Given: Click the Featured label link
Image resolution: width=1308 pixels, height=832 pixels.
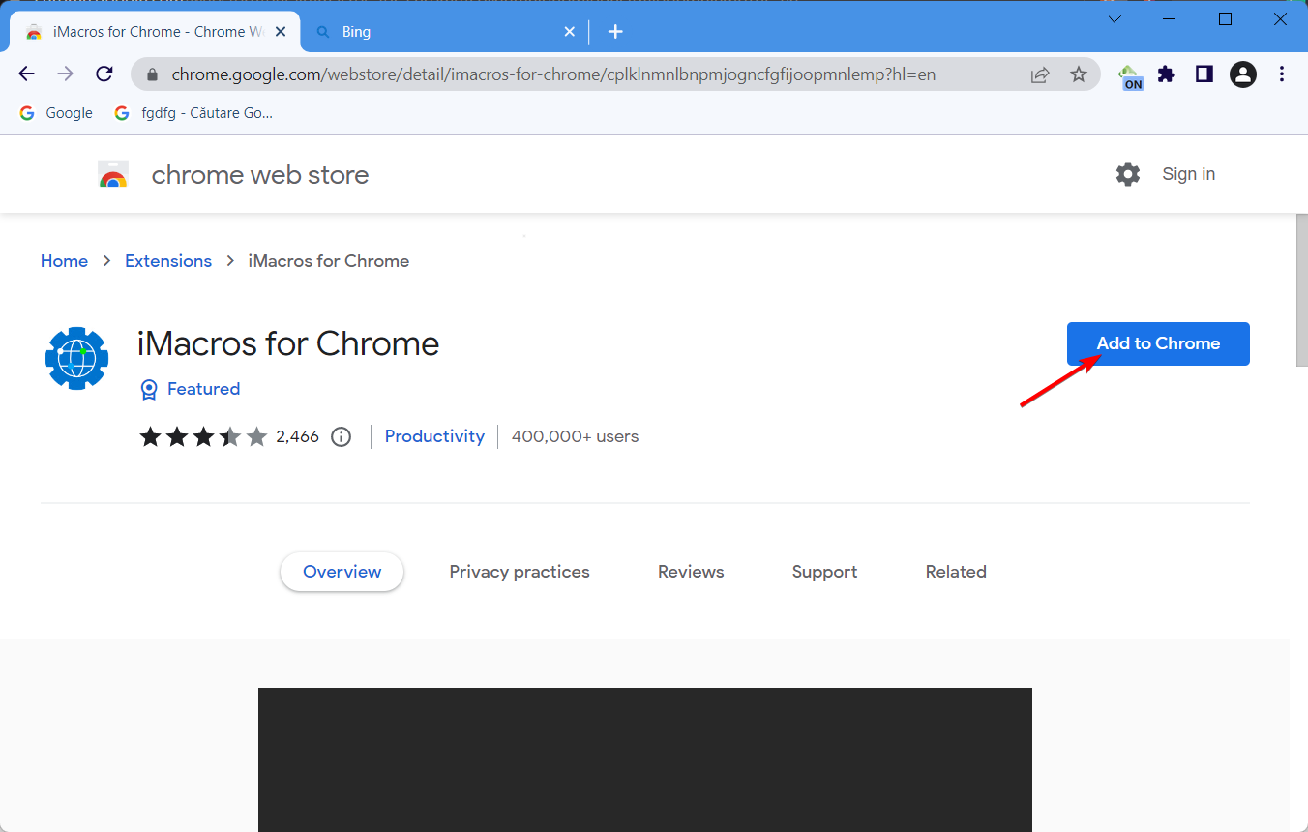Looking at the screenshot, I should [203, 389].
